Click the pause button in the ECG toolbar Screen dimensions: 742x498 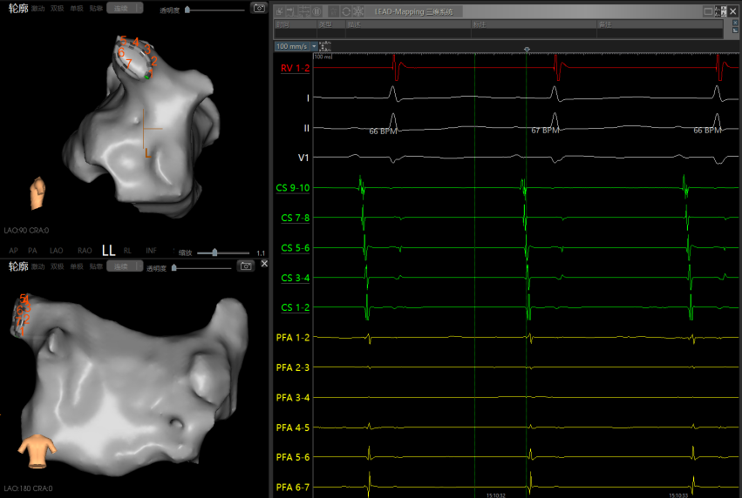[x=317, y=11]
